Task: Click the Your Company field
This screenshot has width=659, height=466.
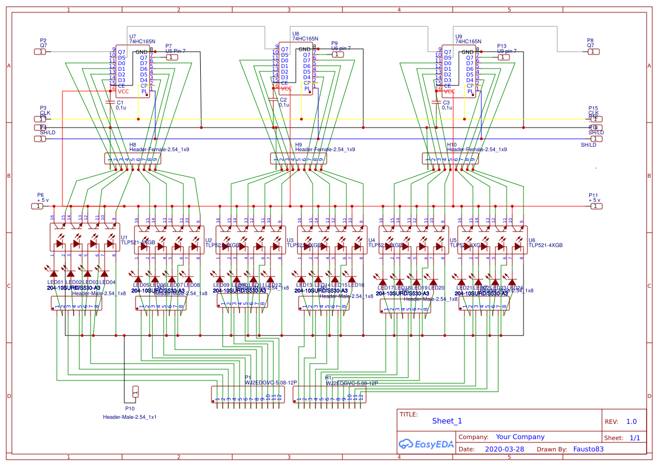Action: click(x=520, y=437)
